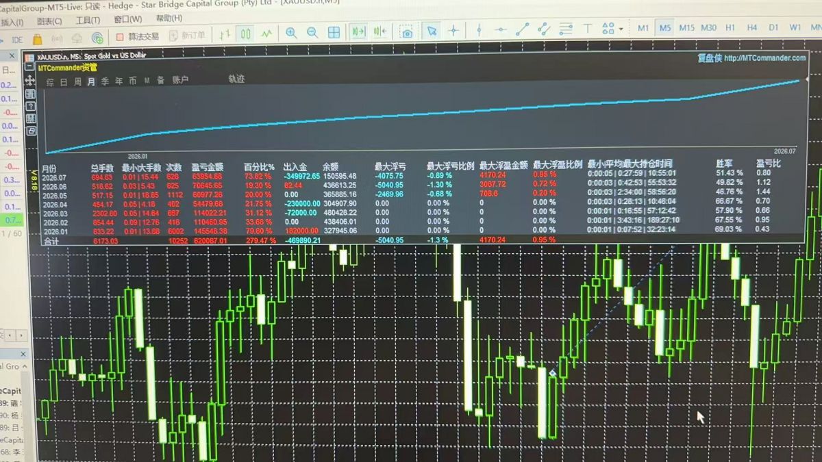Switch chart to candlestick type

[246, 34]
